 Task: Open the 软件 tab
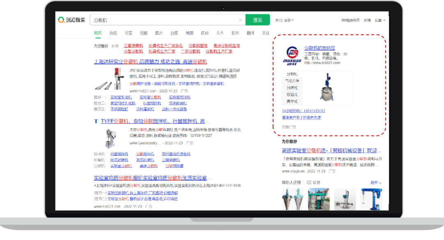coord(235,33)
